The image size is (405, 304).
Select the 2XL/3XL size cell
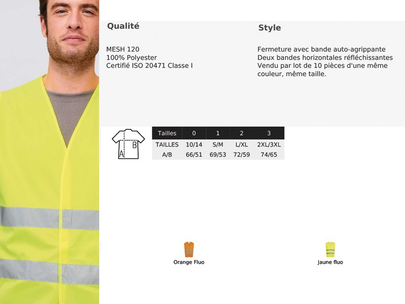[269, 145]
